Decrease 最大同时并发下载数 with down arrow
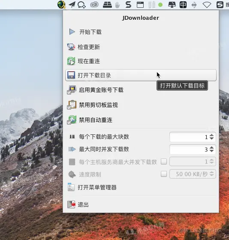 tap(211, 151)
